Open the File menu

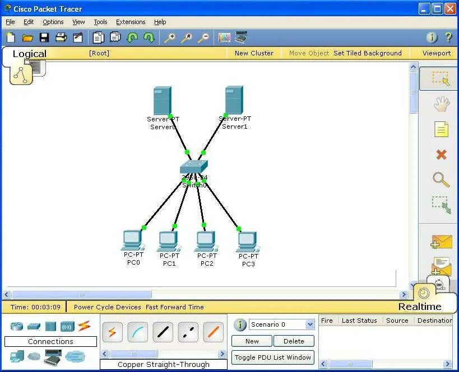point(10,22)
